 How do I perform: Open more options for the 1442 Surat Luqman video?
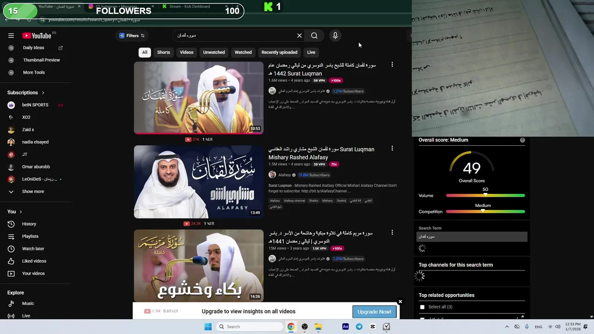pos(392,64)
